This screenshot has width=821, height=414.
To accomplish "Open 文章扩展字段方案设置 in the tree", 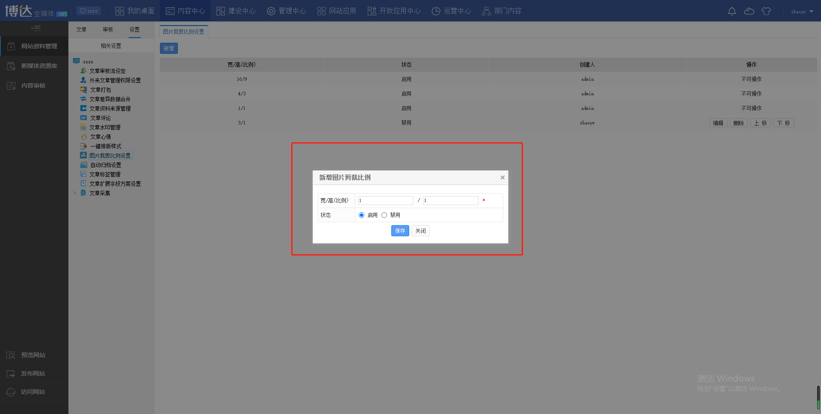I will [115, 184].
